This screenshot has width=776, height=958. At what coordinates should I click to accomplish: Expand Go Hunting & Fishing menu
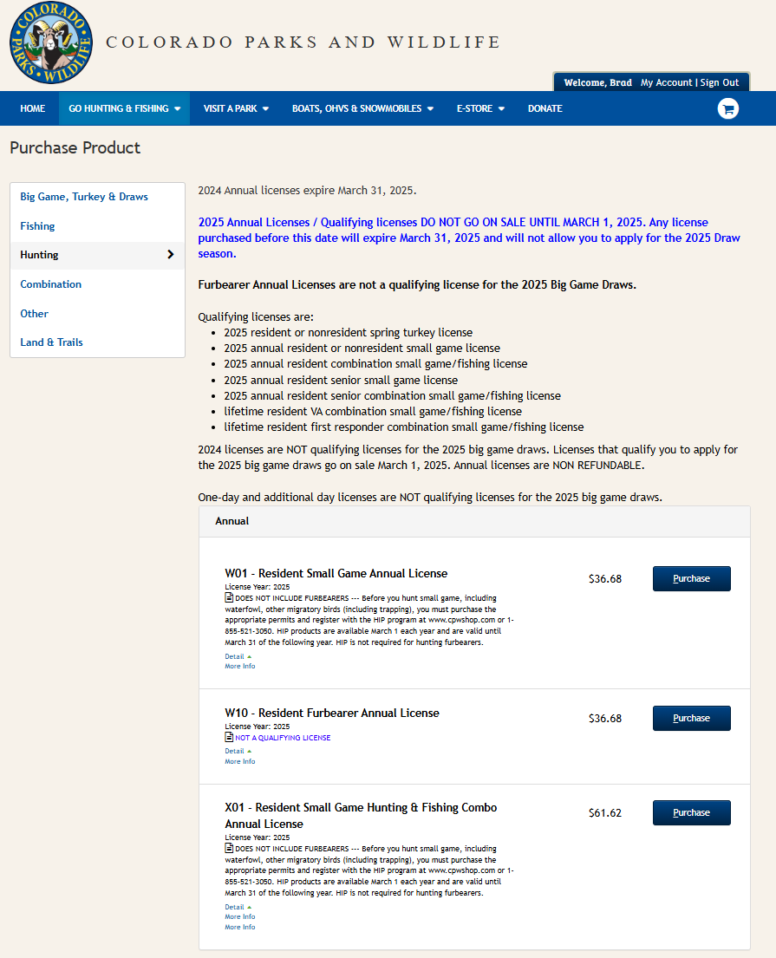pos(124,108)
